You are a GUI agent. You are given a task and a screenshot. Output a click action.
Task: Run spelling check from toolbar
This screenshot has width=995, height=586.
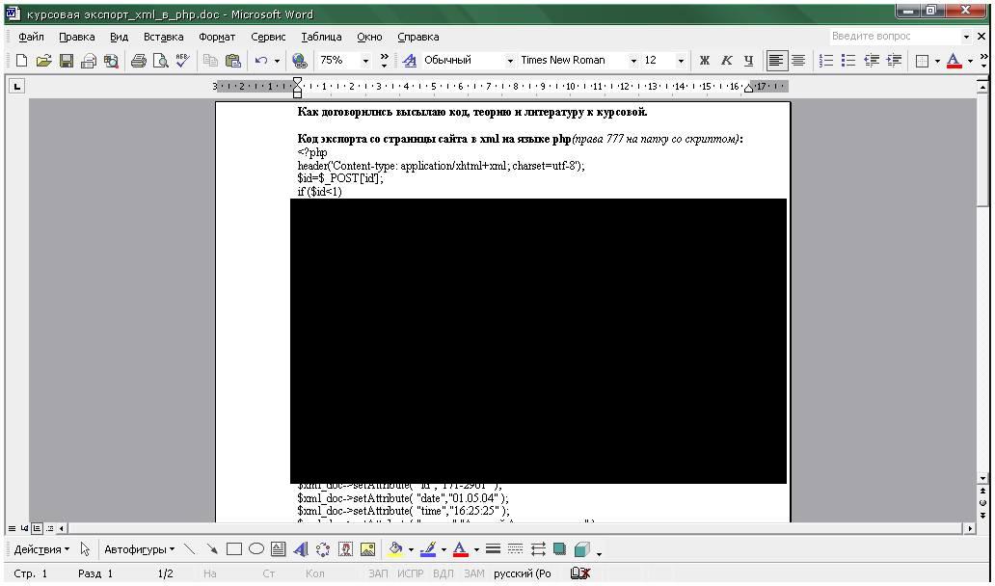pos(182,61)
